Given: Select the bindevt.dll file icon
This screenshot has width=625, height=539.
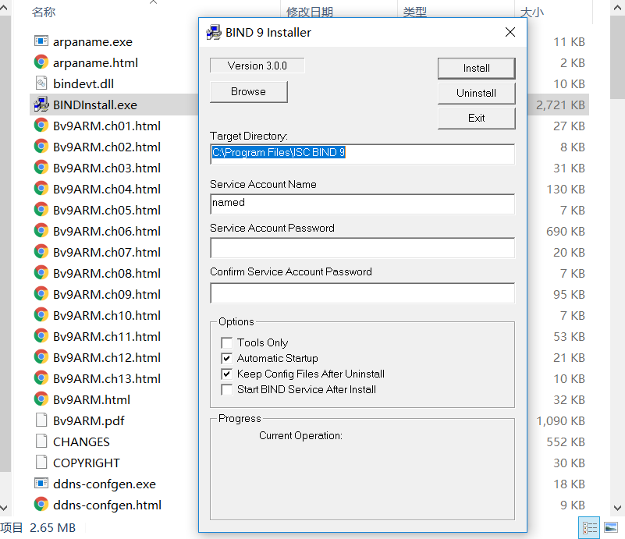Looking at the screenshot, I should tap(41, 83).
